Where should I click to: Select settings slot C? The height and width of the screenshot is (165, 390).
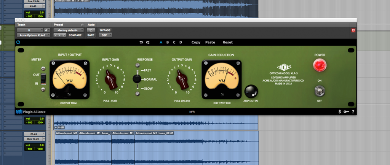(x=174, y=43)
